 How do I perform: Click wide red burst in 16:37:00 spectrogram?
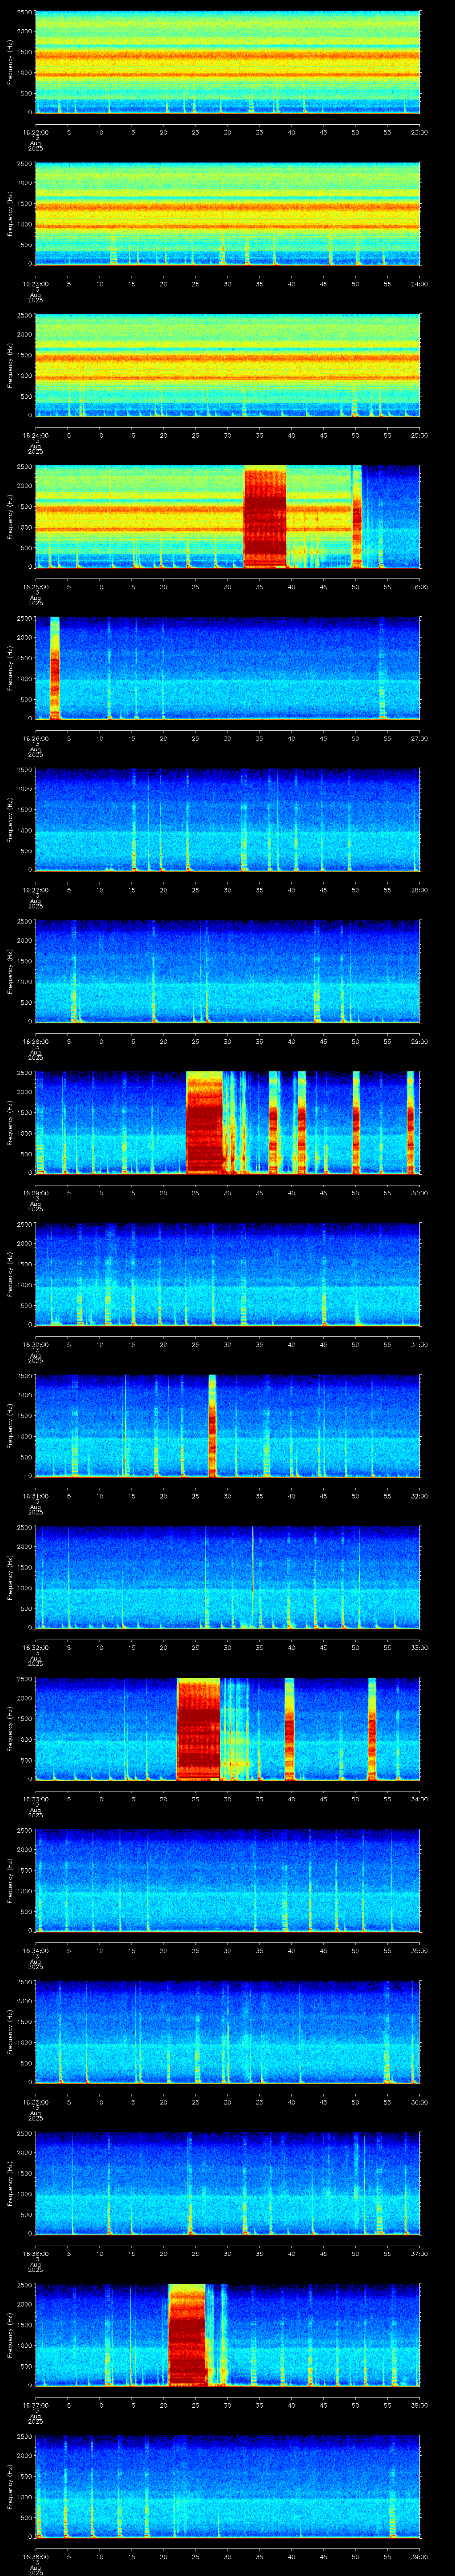pyautogui.click(x=187, y=2335)
